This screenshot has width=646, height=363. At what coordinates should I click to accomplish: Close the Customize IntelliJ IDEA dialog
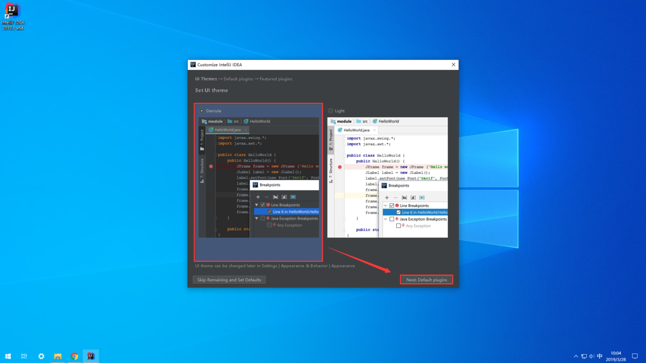(x=453, y=65)
